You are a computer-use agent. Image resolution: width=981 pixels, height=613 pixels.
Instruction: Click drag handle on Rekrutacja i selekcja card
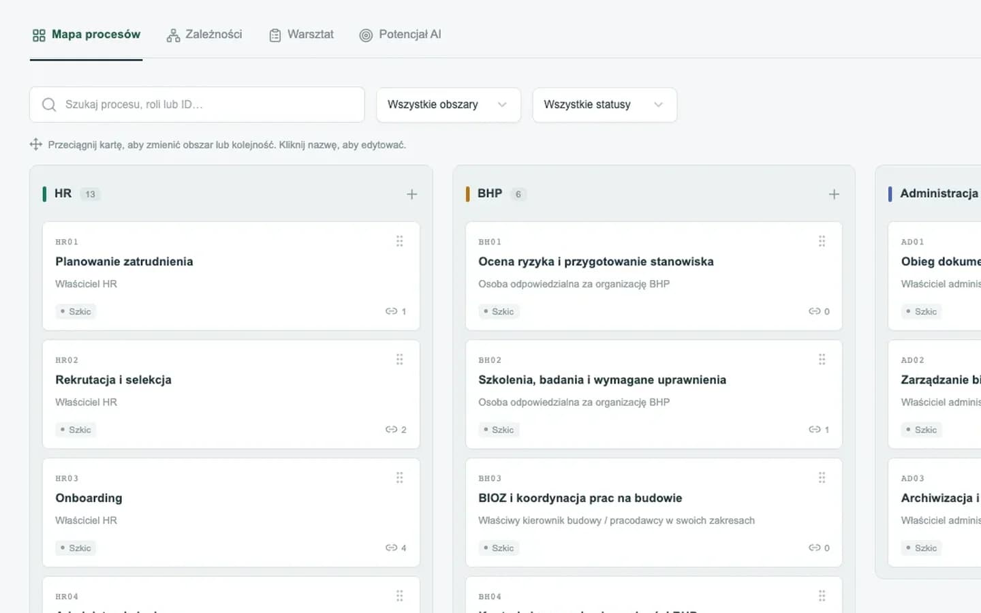pyautogui.click(x=400, y=359)
